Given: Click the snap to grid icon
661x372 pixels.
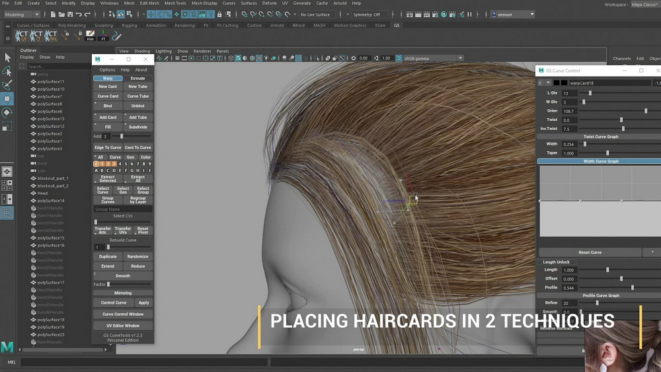Looking at the screenshot, I should [245, 15].
